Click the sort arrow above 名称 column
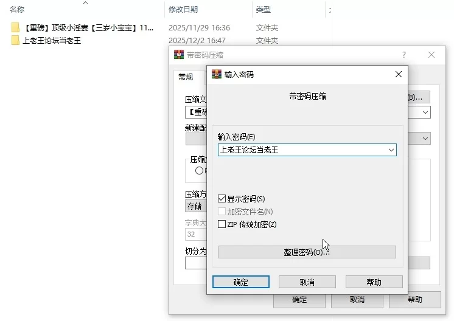Viewport: 454px width, 321px height. (x=85, y=3)
